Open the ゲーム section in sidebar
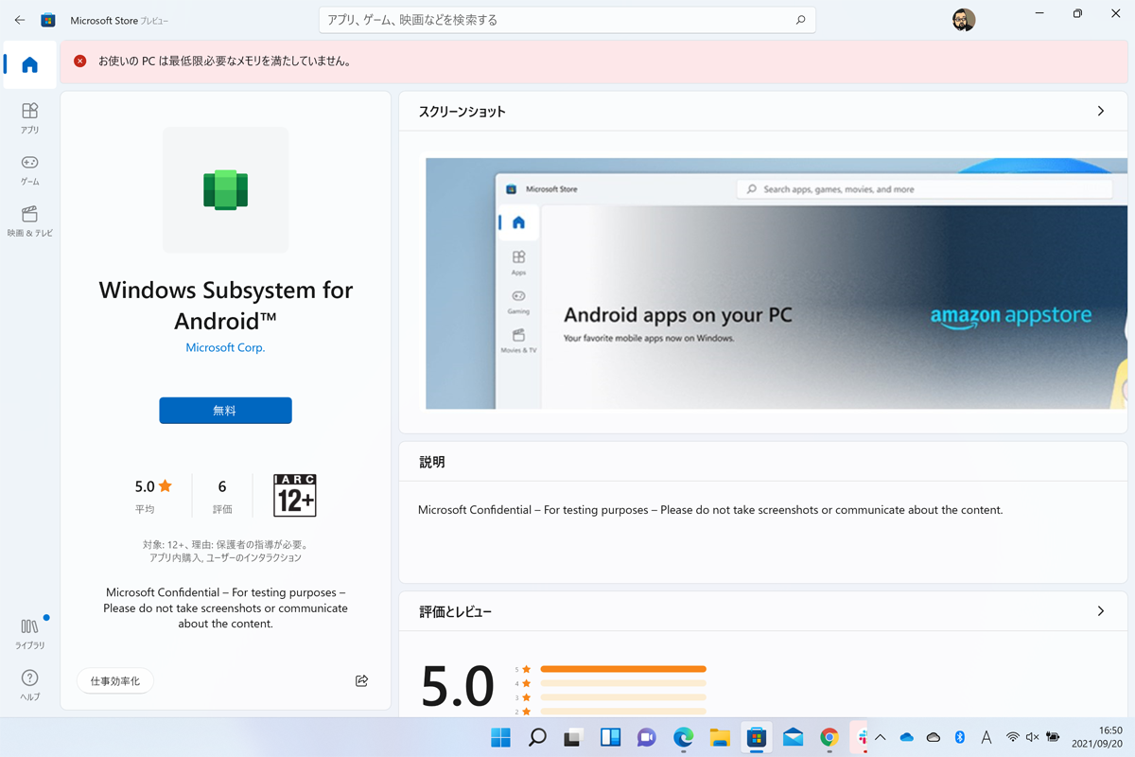The image size is (1135, 757). tap(30, 170)
